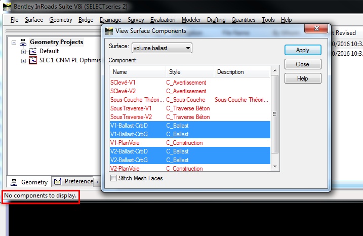Click the Geometry tab network icon
Screen dimensions: 363x236
tap(14, 182)
